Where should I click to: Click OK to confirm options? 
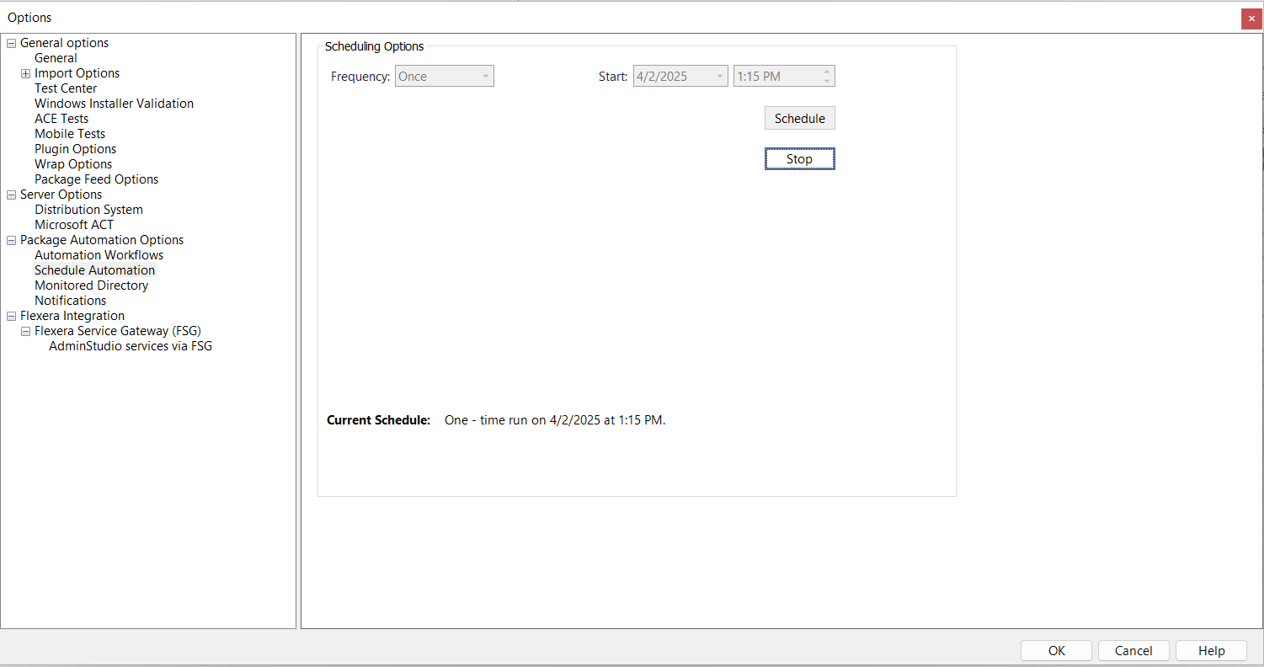point(1056,650)
